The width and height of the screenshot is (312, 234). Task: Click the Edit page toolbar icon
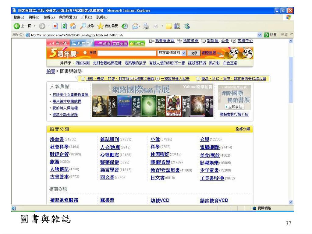tap(156, 26)
